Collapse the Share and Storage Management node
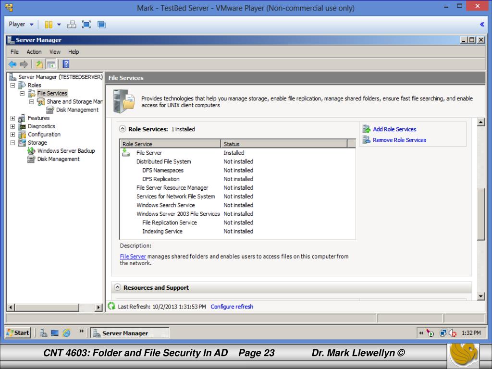Viewport: 492px width, 369px height. pyautogui.click(x=31, y=102)
